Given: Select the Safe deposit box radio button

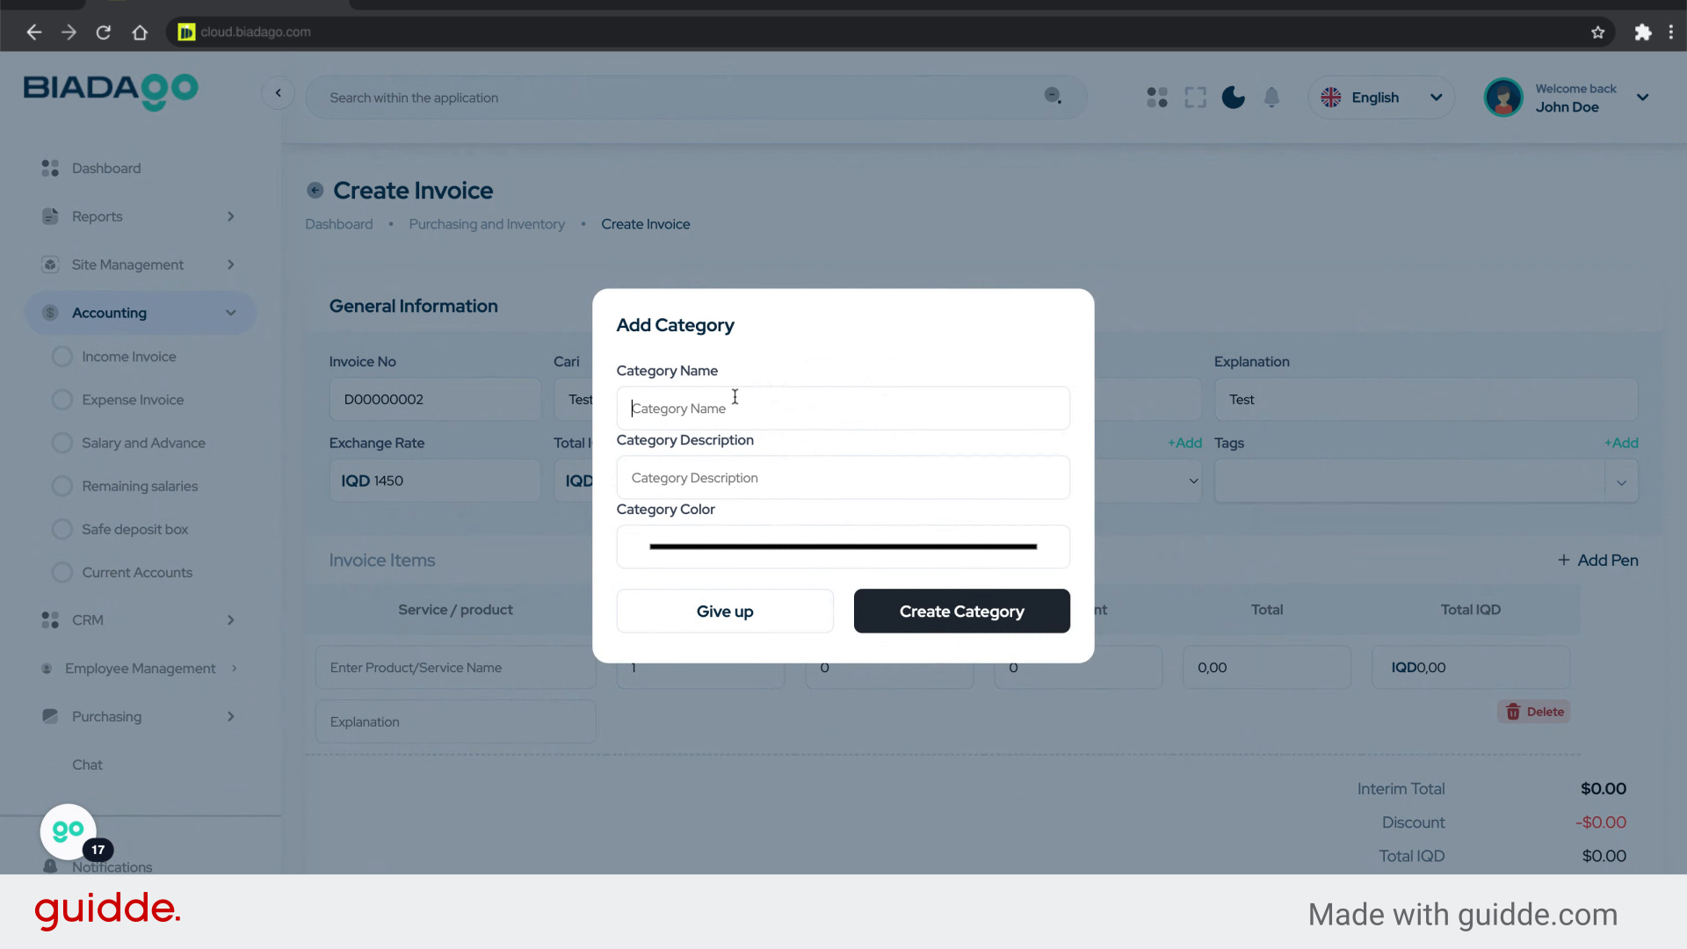Looking at the screenshot, I should [x=62, y=529].
